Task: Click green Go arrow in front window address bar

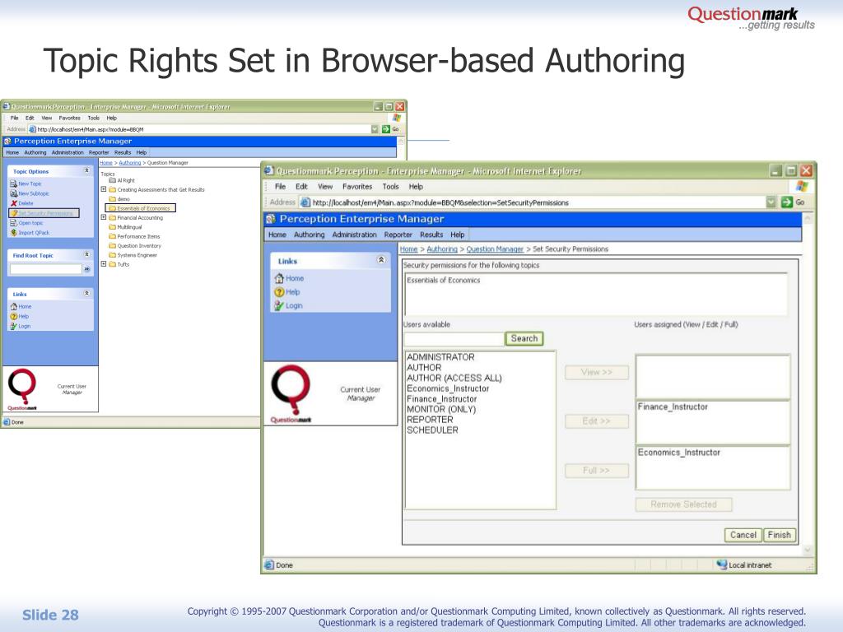Action: (786, 202)
